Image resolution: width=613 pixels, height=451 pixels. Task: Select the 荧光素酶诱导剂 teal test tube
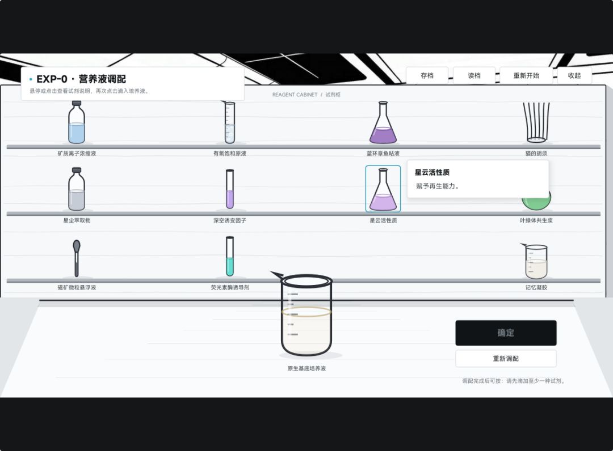(x=230, y=256)
